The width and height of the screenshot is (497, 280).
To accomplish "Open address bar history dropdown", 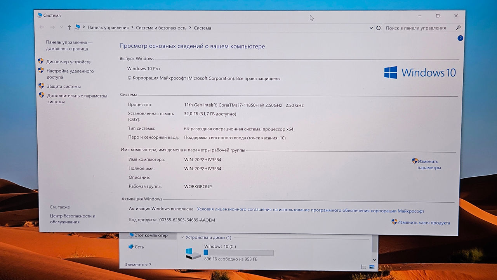I will (371, 28).
